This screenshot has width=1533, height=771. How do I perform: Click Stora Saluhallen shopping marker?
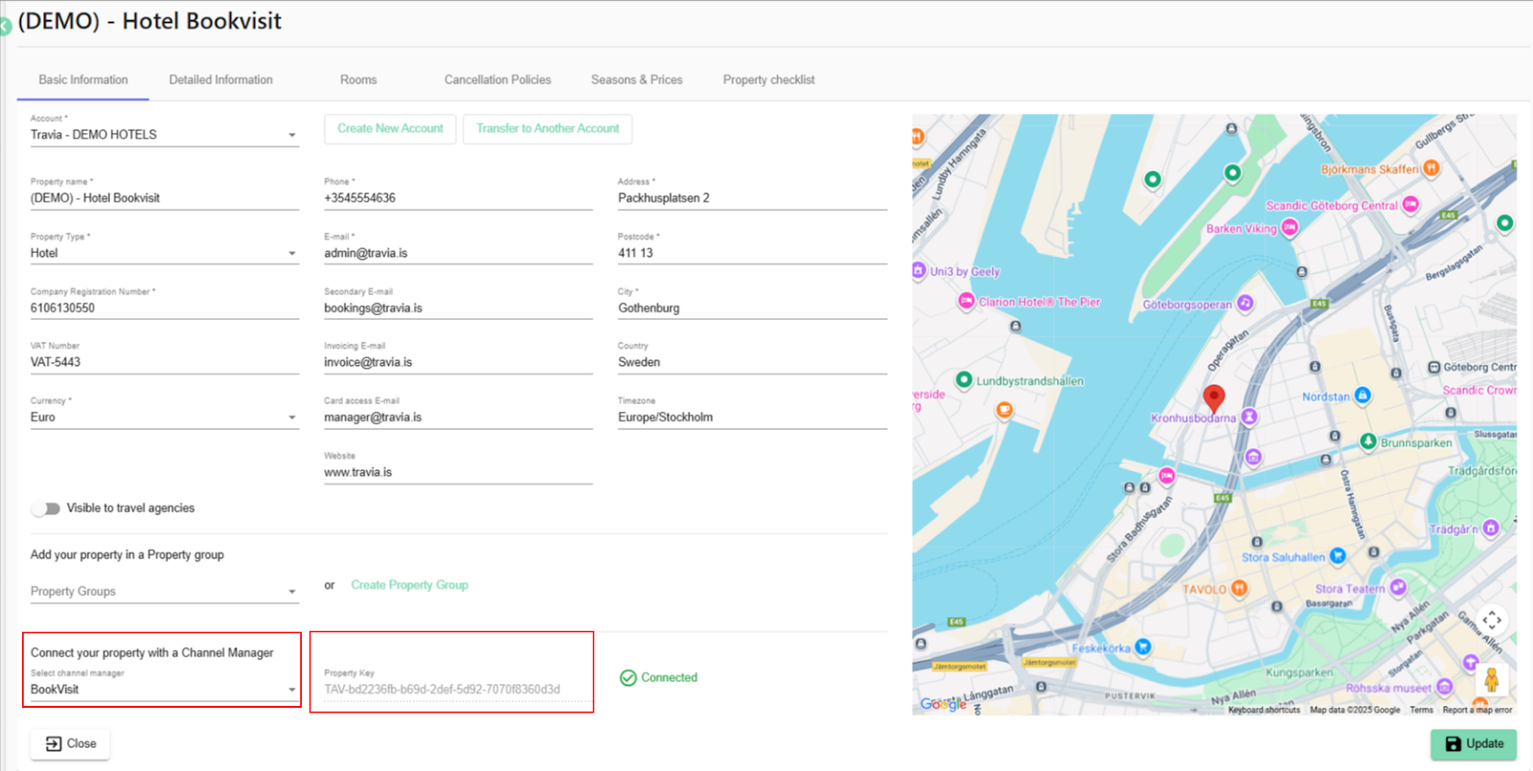click(1338, 556)
